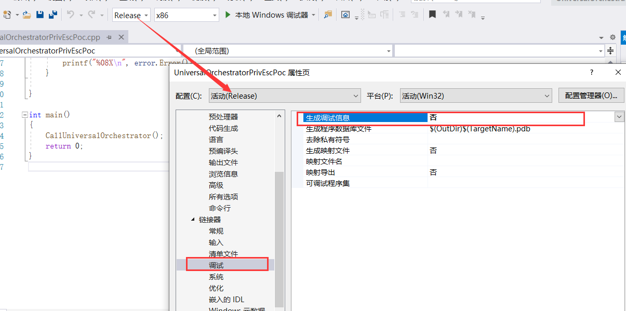
Task: Open the 配置(C) 活动(Release) dropdown
Action: click(x=285, y=96)
